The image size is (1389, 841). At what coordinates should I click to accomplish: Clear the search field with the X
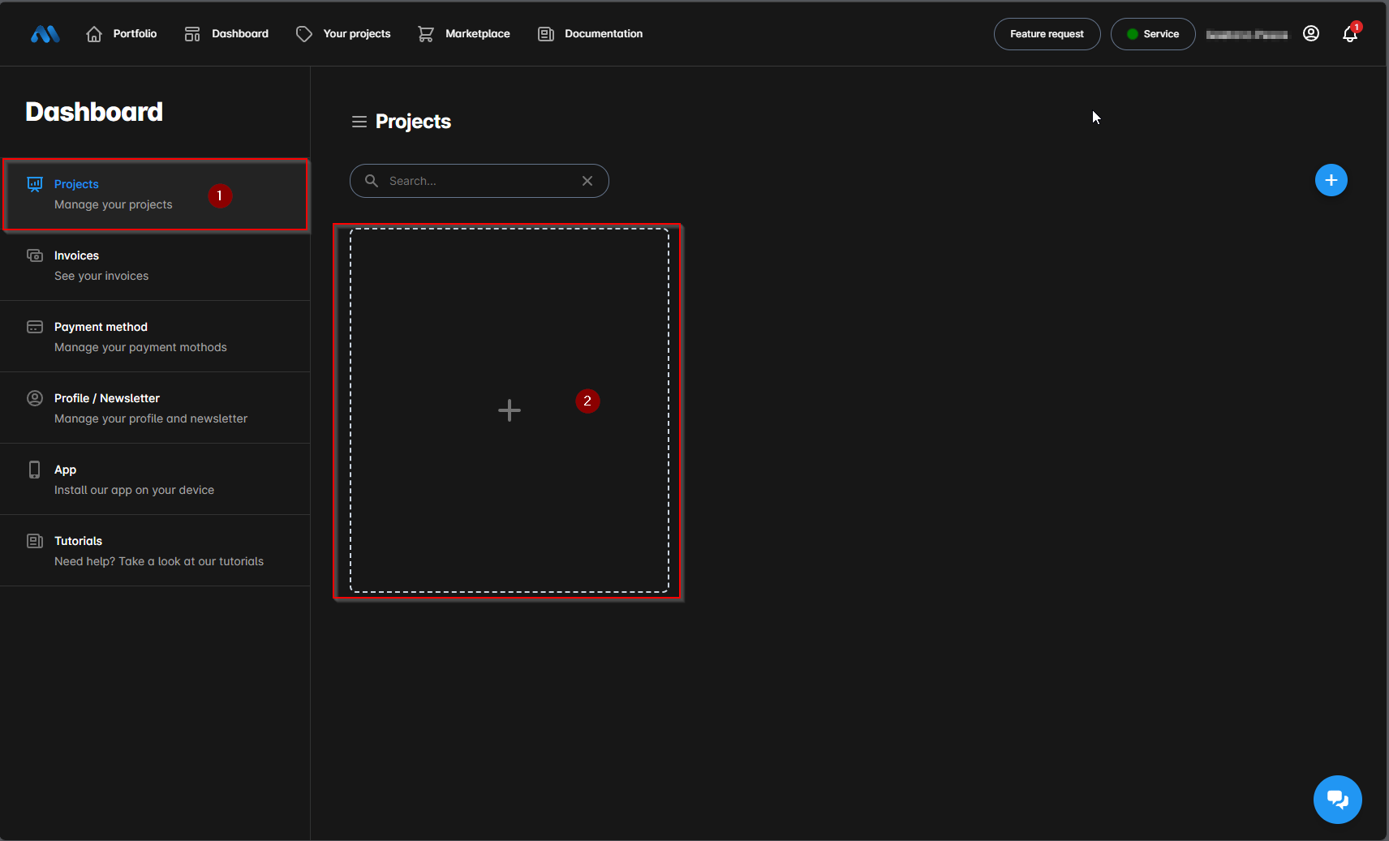click(587, 181)
